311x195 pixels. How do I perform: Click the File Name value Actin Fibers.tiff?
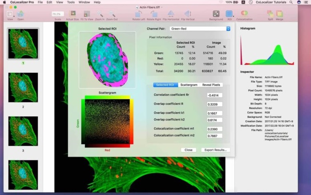(273, 77)
